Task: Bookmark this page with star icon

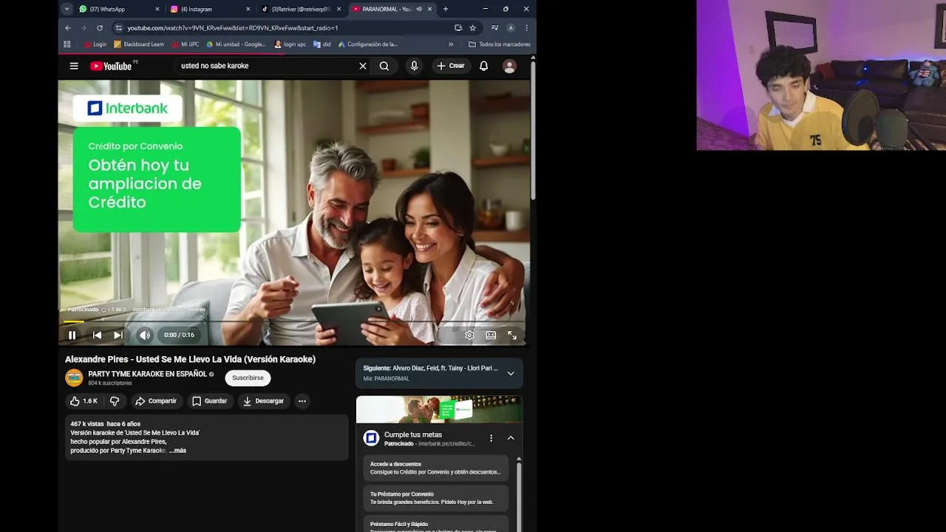Action: (x=473, y=28)
